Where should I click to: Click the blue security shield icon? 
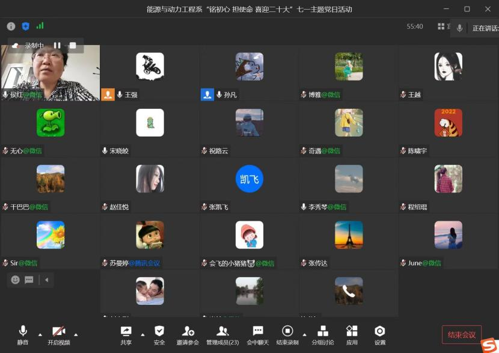(x=25, y=26)
